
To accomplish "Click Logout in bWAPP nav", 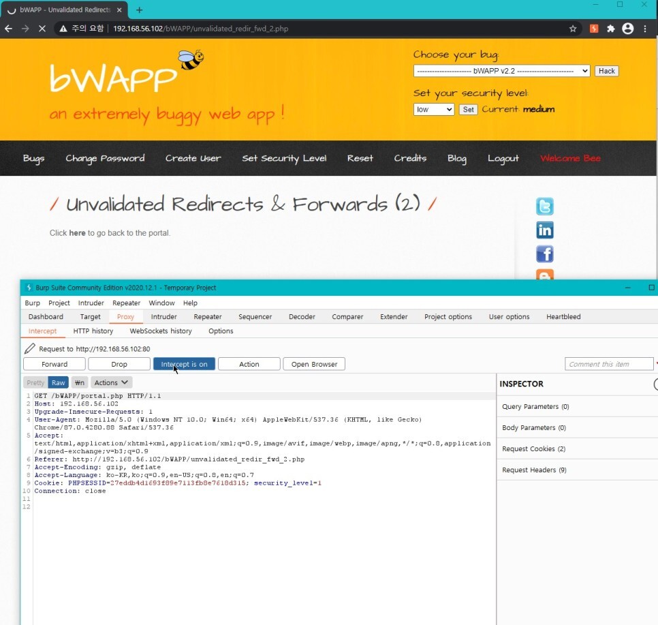I will tap(503, 158).
